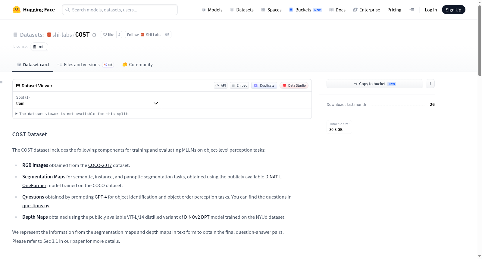Click the Dataset Viewer table icon

click(x=18, y=85)
